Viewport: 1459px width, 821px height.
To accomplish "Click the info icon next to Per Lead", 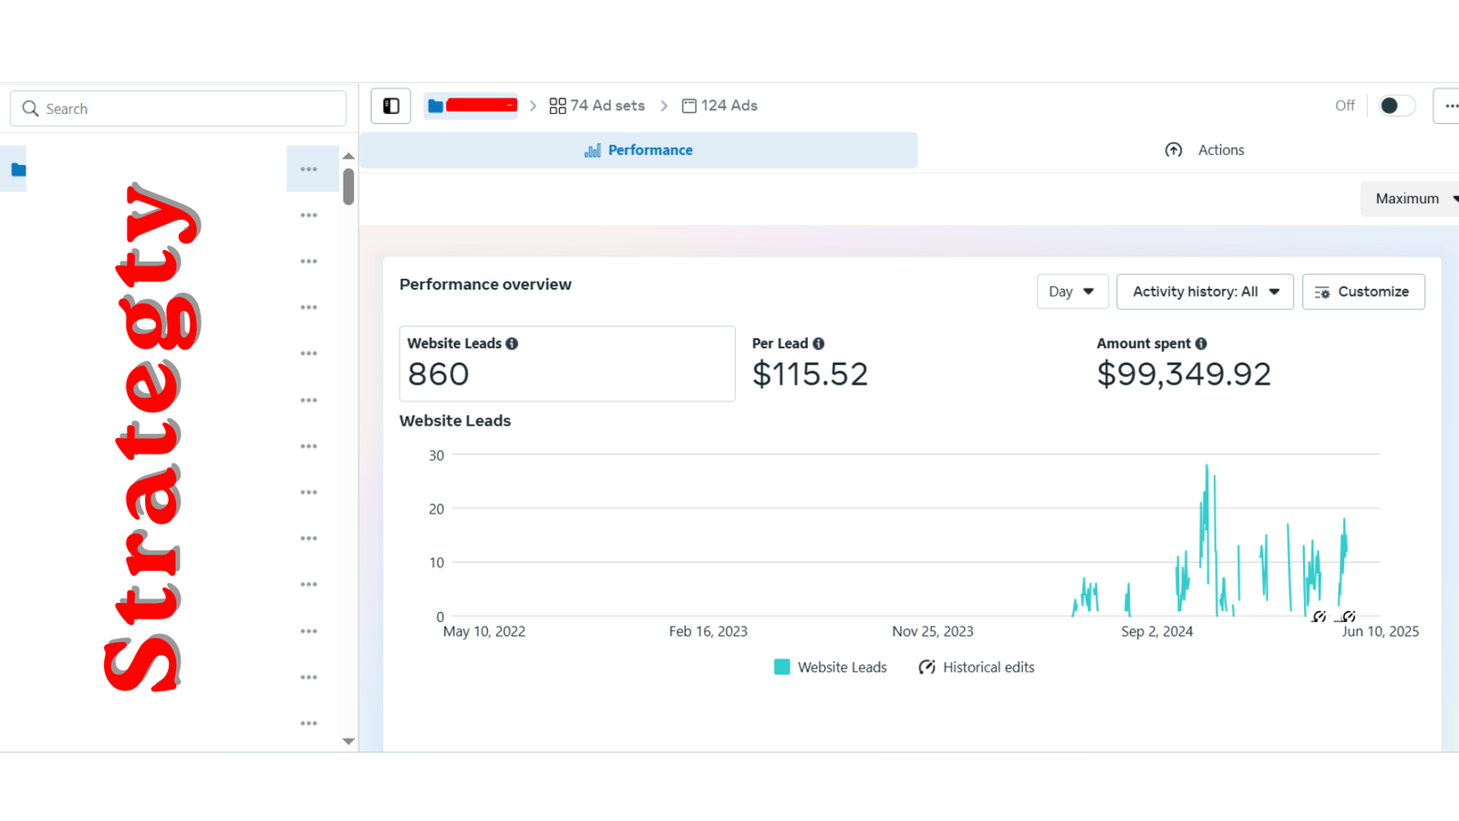I will coord(819,344).
